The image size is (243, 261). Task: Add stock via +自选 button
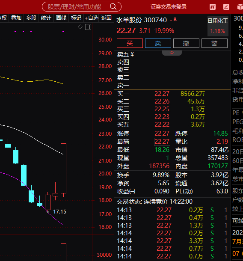[x=92, y=18]
